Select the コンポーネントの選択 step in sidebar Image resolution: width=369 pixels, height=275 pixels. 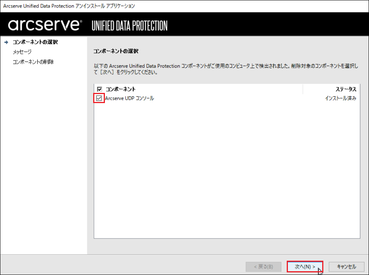tap(35, 42)
